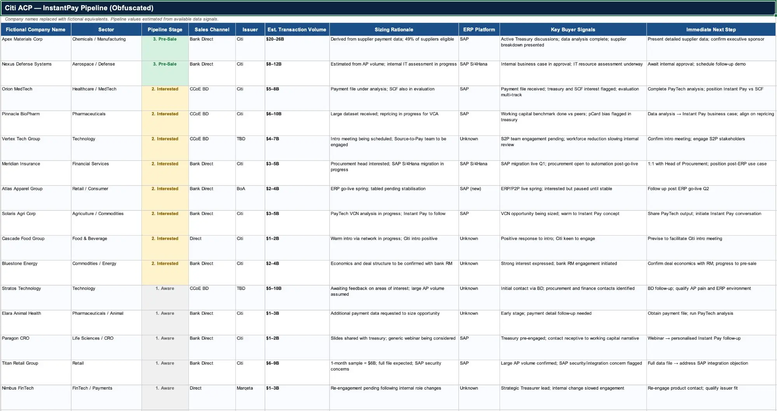Click the ERP Platform header cell
Screen dimensions: 777x411
coord(479,29)
